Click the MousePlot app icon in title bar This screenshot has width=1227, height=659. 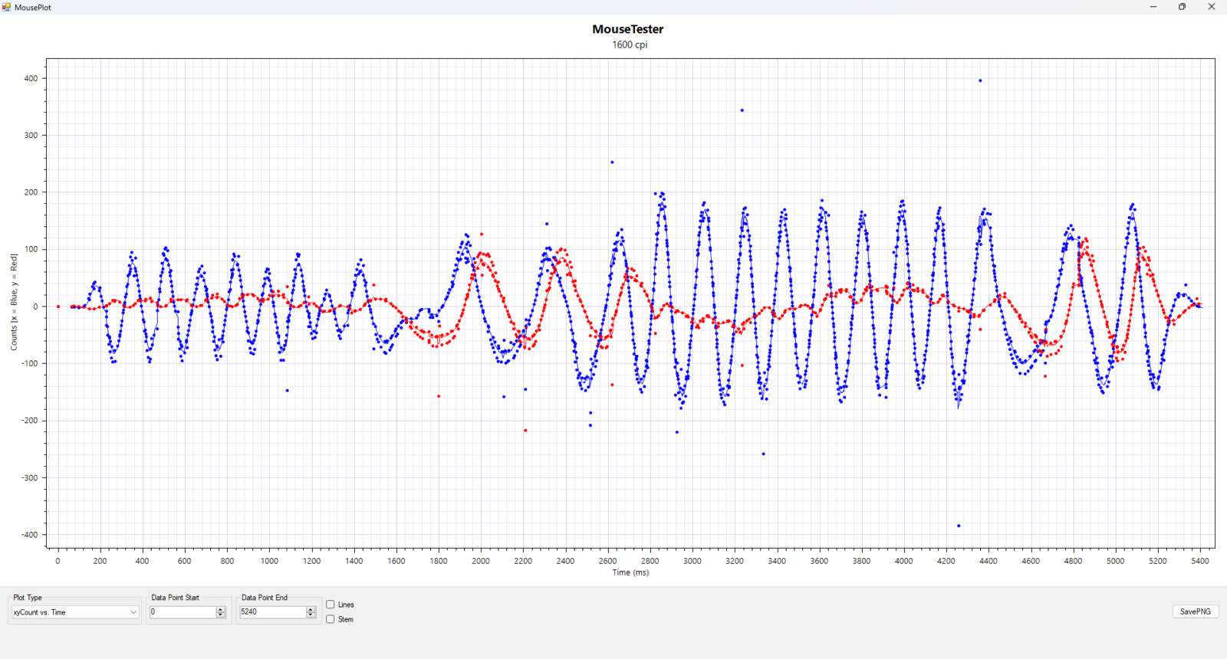coord(7,7)
